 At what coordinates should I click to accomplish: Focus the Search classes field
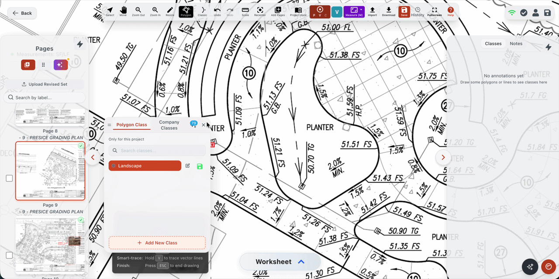coord(157,151)
